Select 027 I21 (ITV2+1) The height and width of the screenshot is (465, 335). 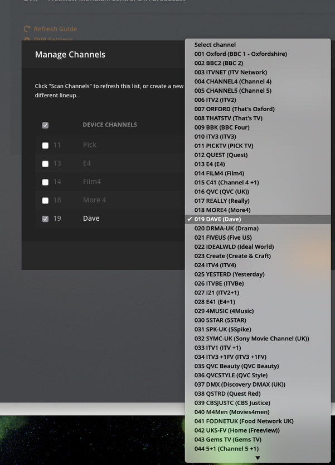pos(258,293)
